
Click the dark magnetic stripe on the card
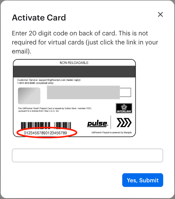(74, 72)
